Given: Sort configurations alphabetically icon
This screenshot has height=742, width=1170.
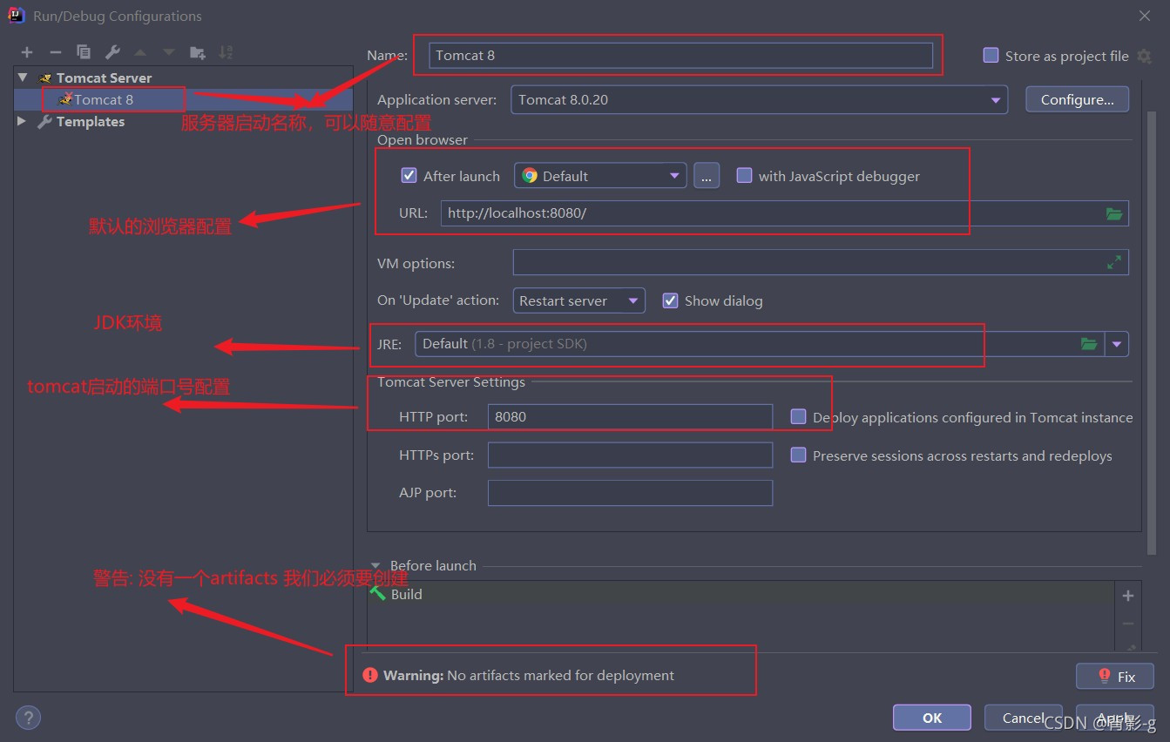Looking at the screenshot, I should pos(226,52).
